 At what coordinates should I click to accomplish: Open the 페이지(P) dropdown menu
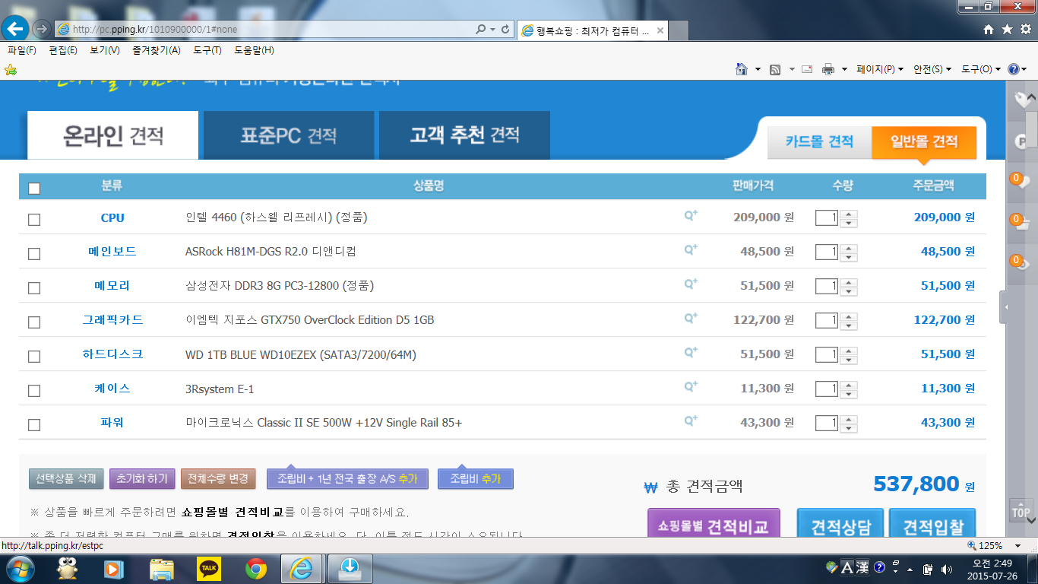click(880, 69)
